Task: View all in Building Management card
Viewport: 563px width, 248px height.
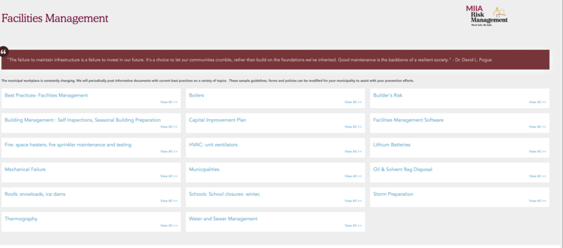Action: [x=169, y=127]
